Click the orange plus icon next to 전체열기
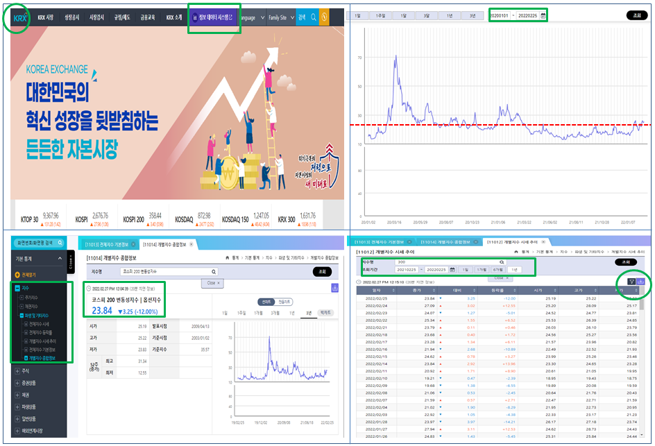The height and width of the screenshot is (446, 655). (x=17, y=275)
